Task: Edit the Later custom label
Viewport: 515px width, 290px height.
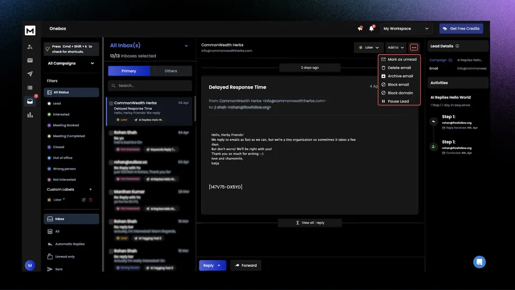Action: tap(83, 199)
